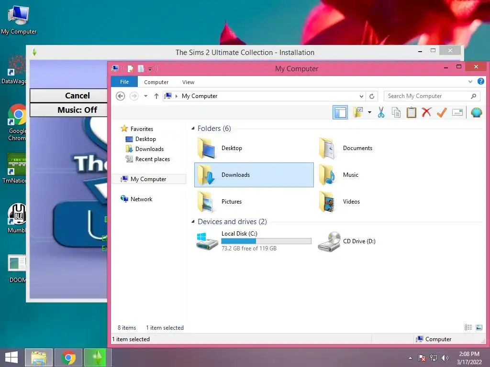Switch to the Computer ribbon tab
The width and height of the screenshot is (490, 367).
click(x=156, y=82)
